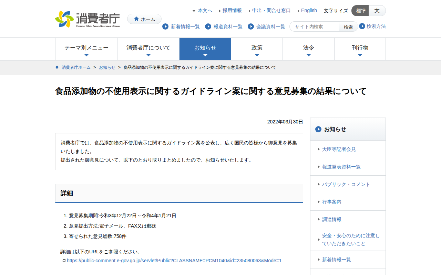
Task: Open the 政策 dropdown menu
Action: (x=257, y=48)
